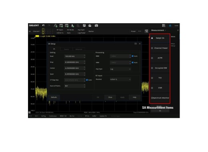Viewport: 208px width, 152px height.
Task: Toggle the RBW Auto checkbox
Action: pyautogui.click(x=132, y=56)
